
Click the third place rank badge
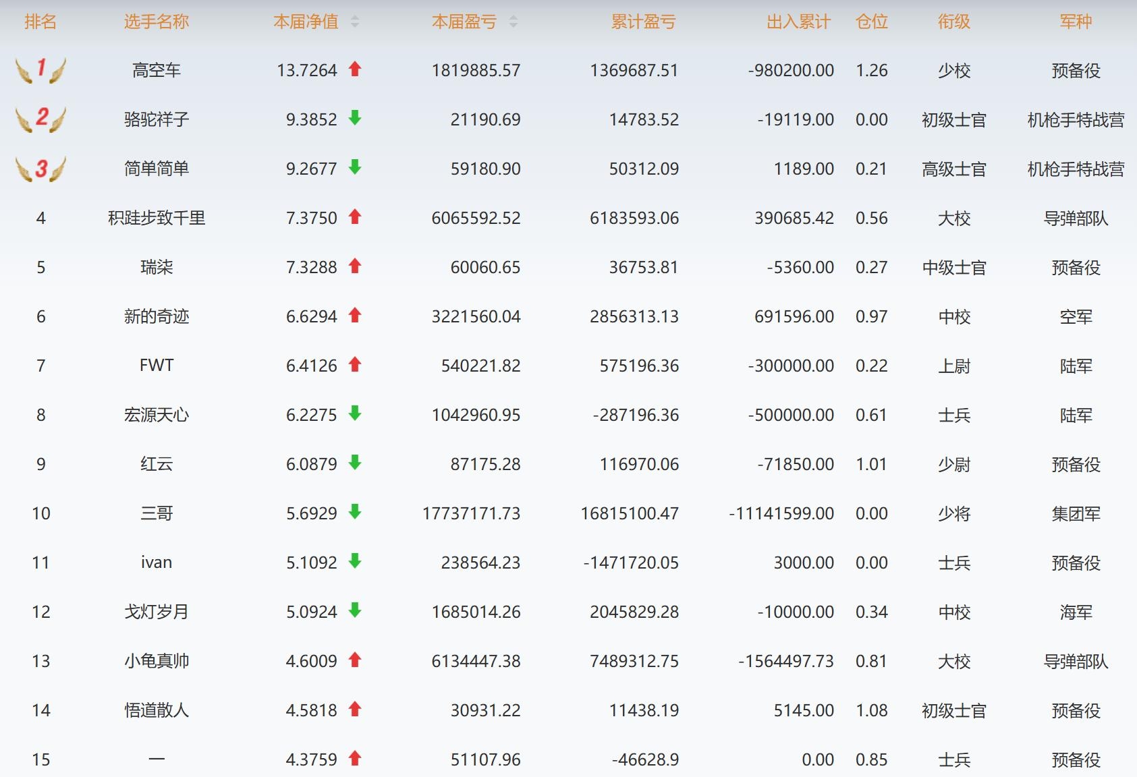[40, 169]
